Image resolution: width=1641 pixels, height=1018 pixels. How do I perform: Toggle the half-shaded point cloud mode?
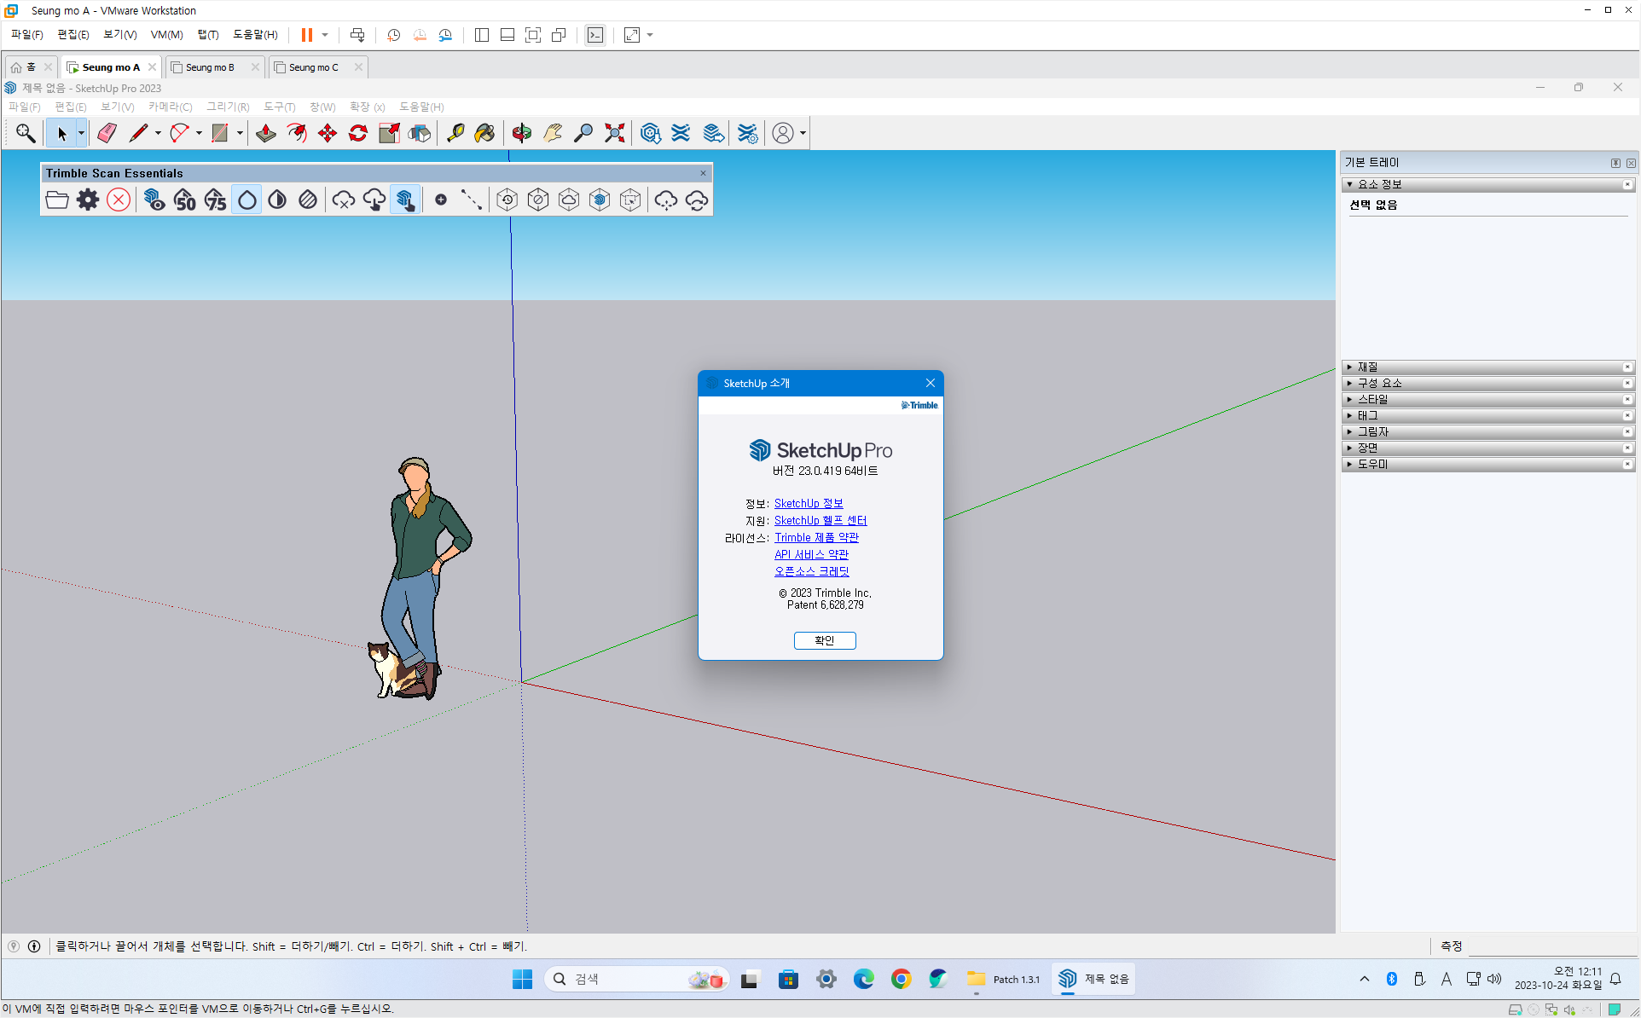click(277, 200)
